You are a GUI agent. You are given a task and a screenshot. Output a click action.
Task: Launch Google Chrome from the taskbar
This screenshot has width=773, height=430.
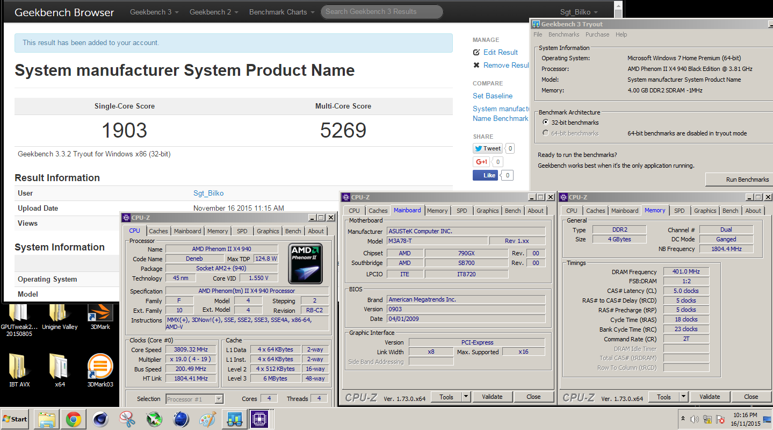pos(74,419)
